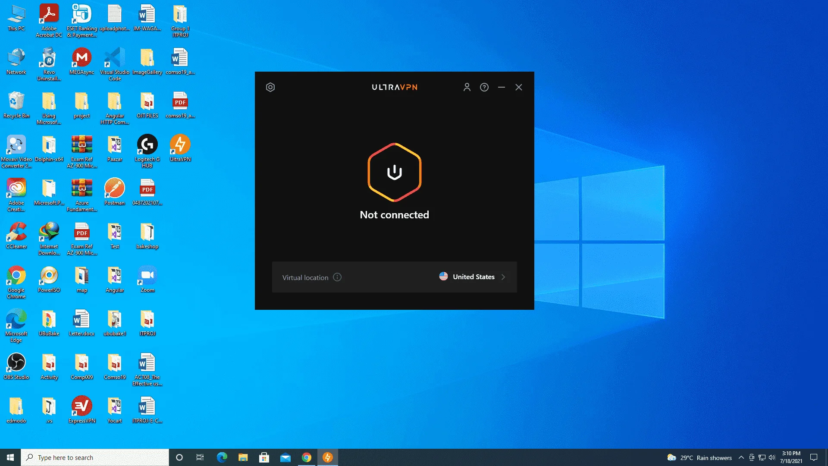Click the Virtual location info icon
The height and width of the screenshot is (466, 828).
pyautogui.click(x=337, y=277)
